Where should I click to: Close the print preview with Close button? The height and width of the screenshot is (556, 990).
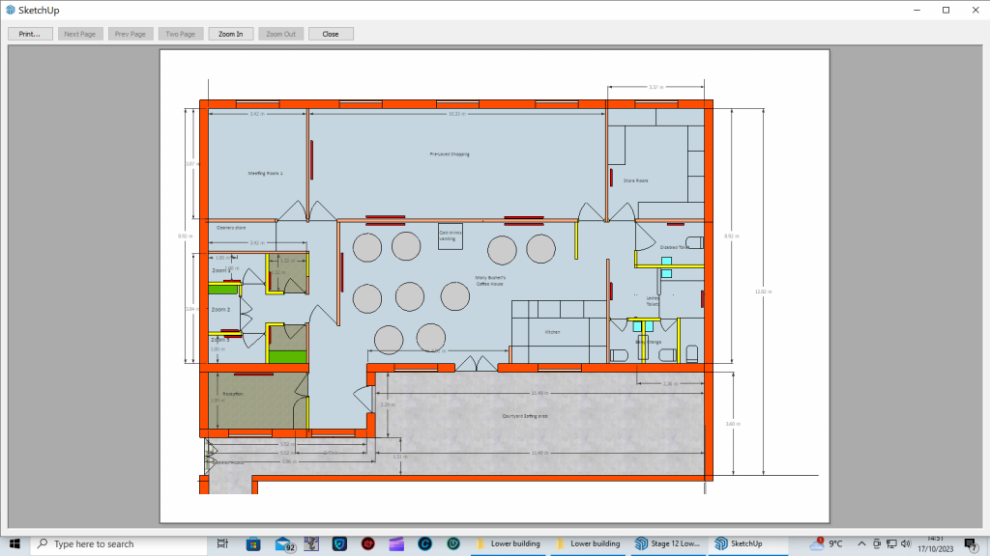pyautogui.click(x=331, y=34)
